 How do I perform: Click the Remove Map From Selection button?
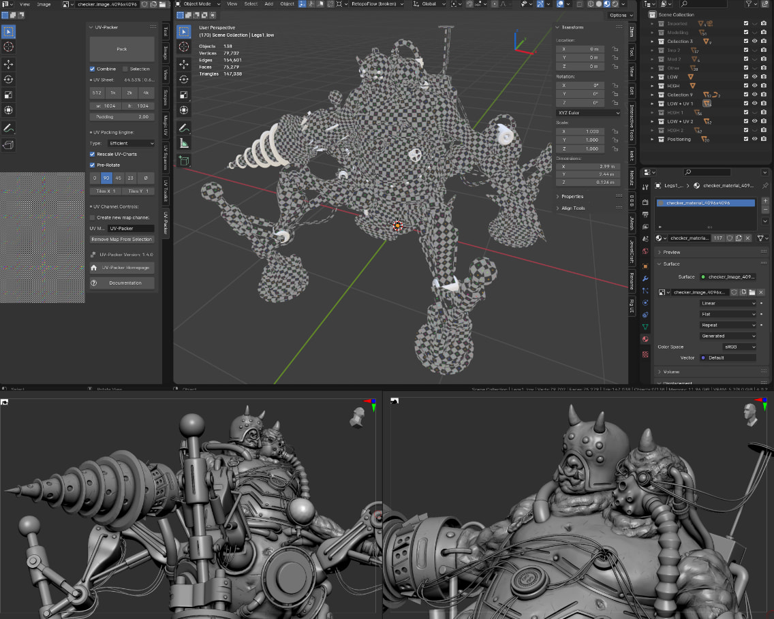pyautogui.click(x=122, y=239)
